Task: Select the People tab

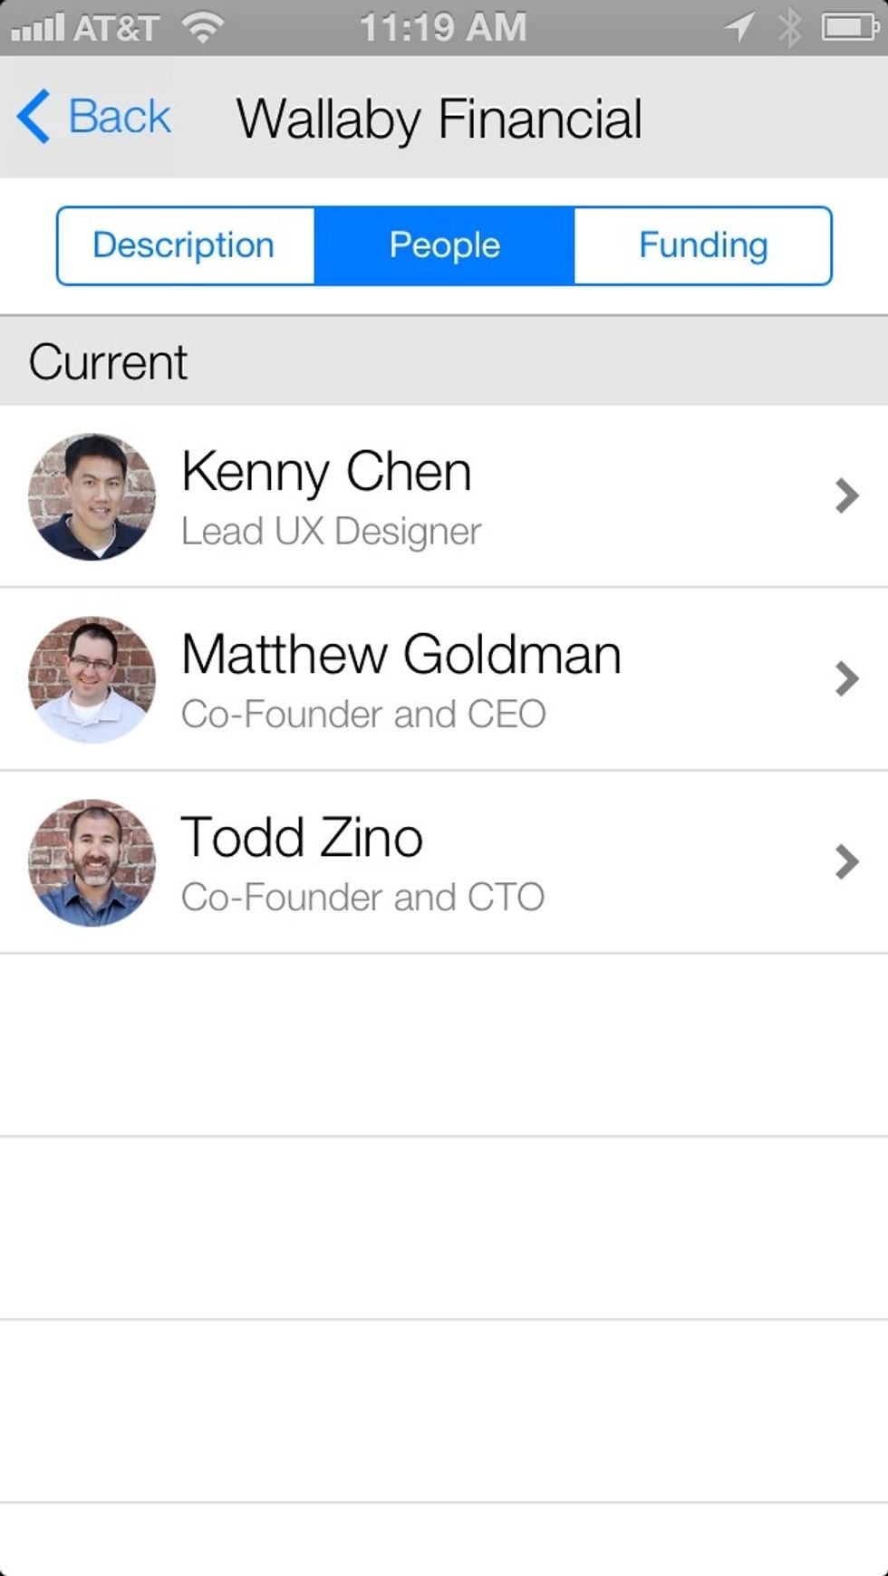Action: point(443,245)
